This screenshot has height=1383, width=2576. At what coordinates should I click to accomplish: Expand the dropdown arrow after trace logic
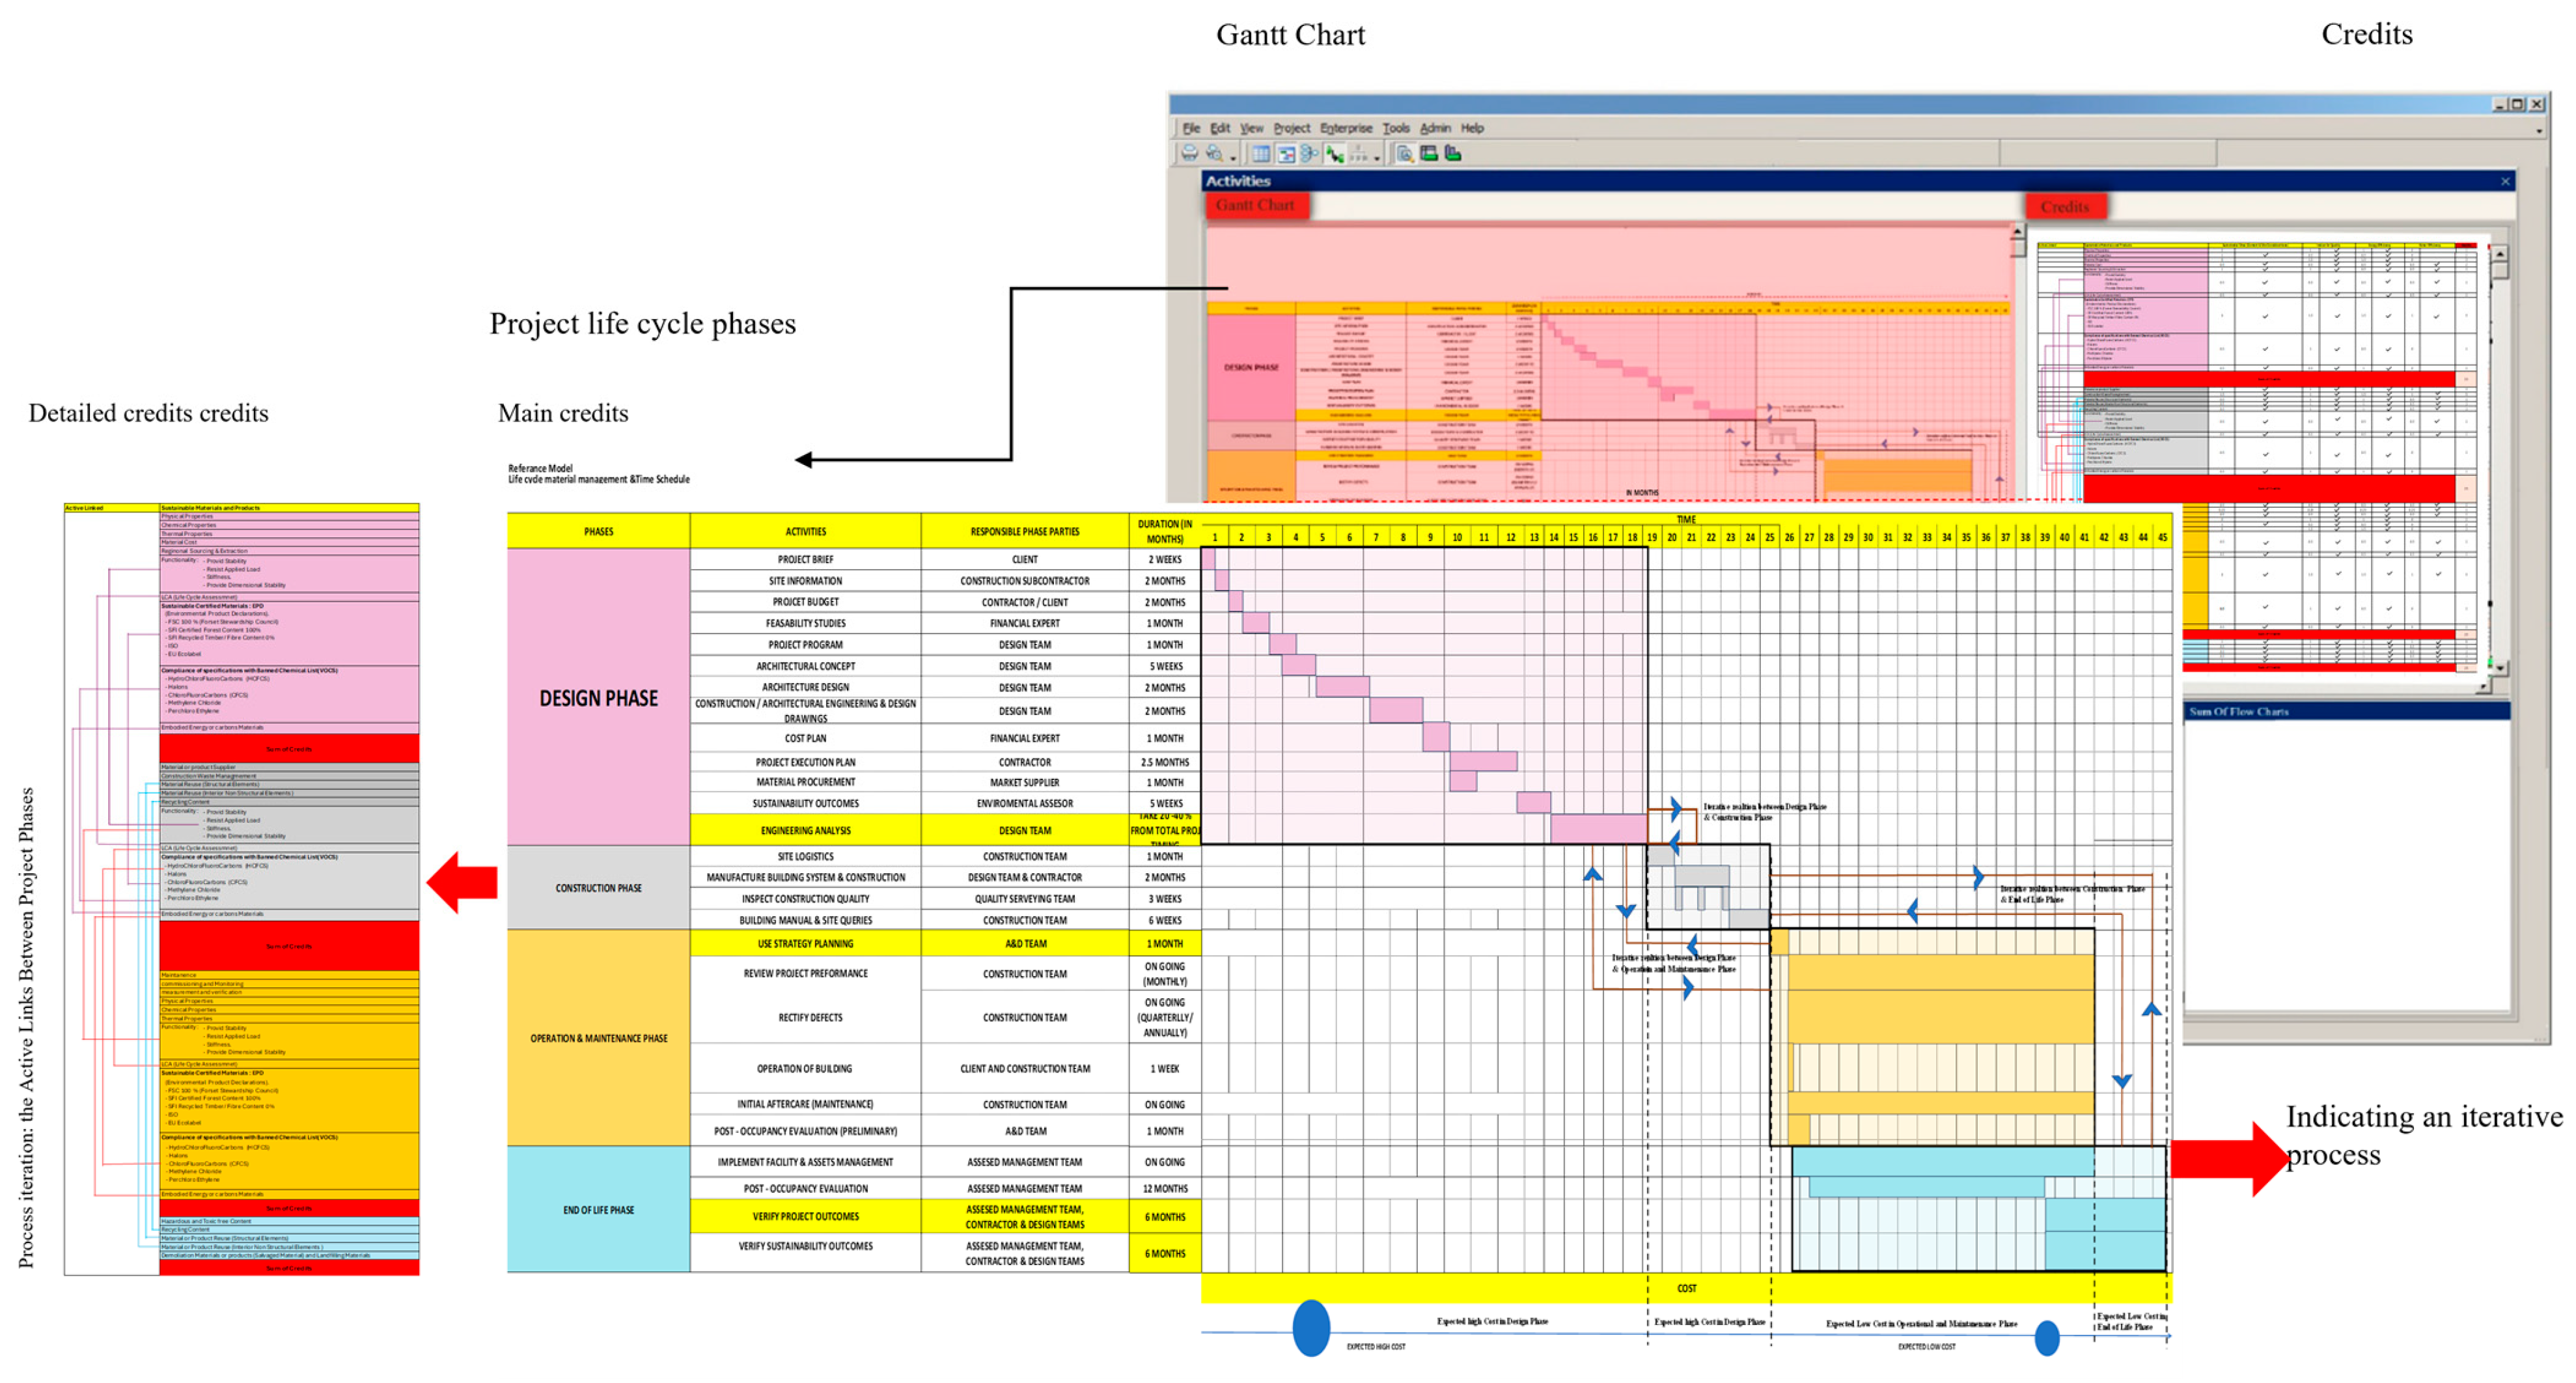click(1377, 159)
